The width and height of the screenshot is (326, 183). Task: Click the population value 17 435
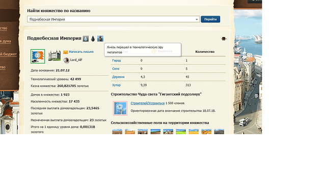[x=74, y=102]
